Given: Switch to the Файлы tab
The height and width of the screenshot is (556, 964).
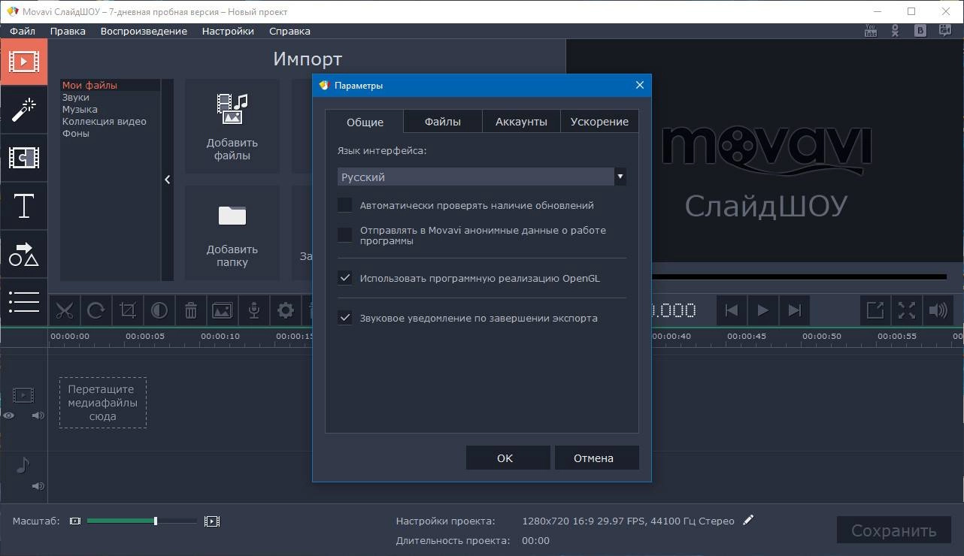Looking at the screenshot, I should tap(442, 121).
